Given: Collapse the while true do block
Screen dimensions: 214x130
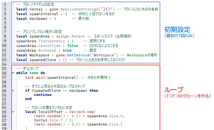Looking at the screenshot, I should (13, 73).
